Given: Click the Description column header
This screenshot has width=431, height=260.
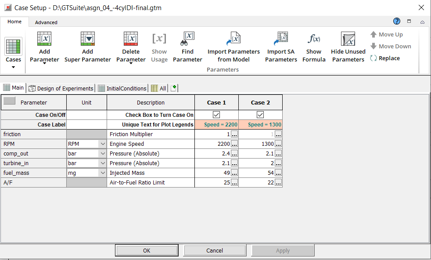Looking at the screenshot, I should 151,103.
